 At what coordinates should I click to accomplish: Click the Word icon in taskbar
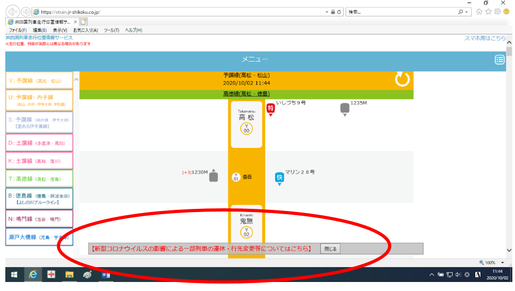(x=106, y=275)
